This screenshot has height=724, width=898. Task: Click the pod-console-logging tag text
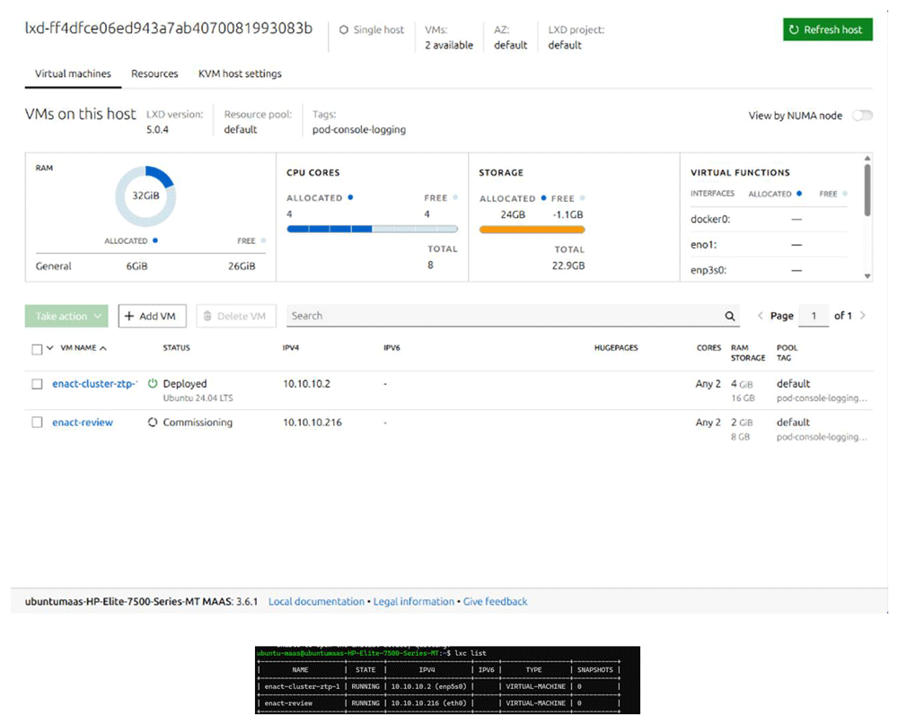[359, 129]
